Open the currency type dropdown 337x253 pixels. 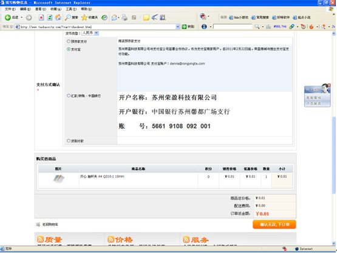(x=90, y=33)
